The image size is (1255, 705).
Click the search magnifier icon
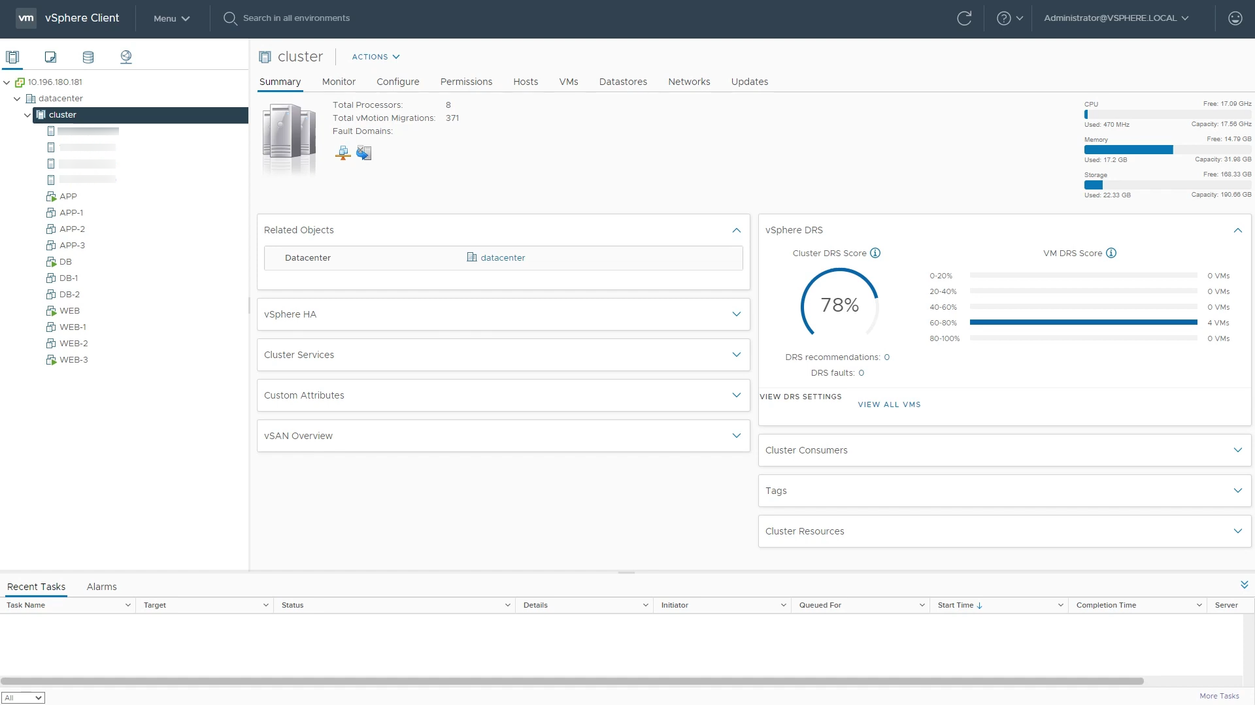pos(229,18)
